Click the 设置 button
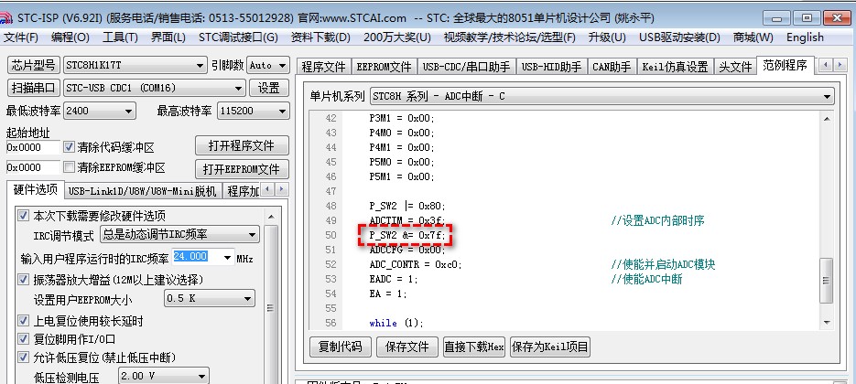 [x=268, y=88]
